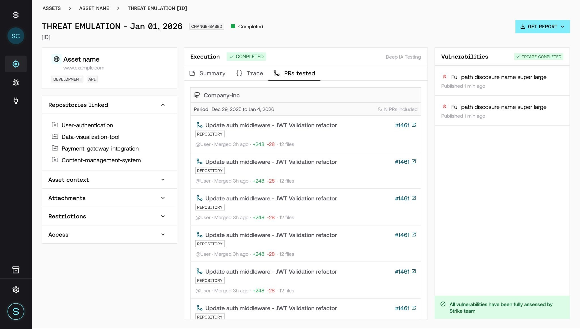The height and width of the screenshot is (329, 580).
Task: Click the Vulnerabilities panel heading
Action: 465,57
